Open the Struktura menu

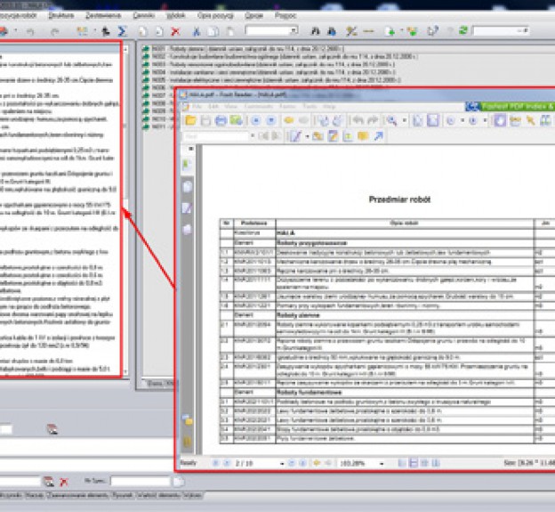coord(61,16)
